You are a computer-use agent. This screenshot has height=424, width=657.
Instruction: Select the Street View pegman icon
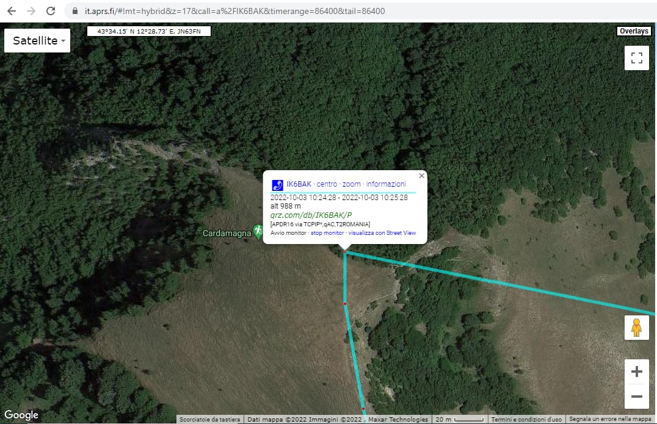[x=636, y=328]
